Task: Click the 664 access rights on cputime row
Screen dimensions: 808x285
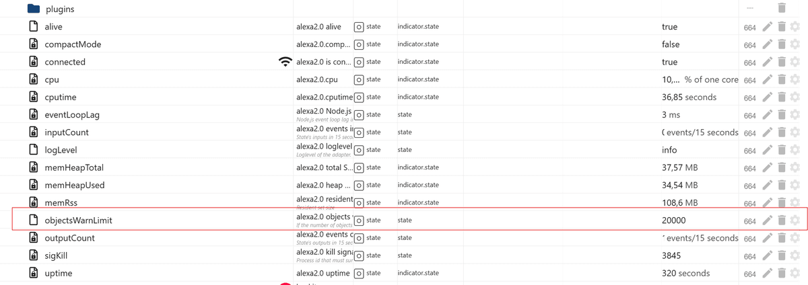Action: pyautogui.click(x=750, y=97)
